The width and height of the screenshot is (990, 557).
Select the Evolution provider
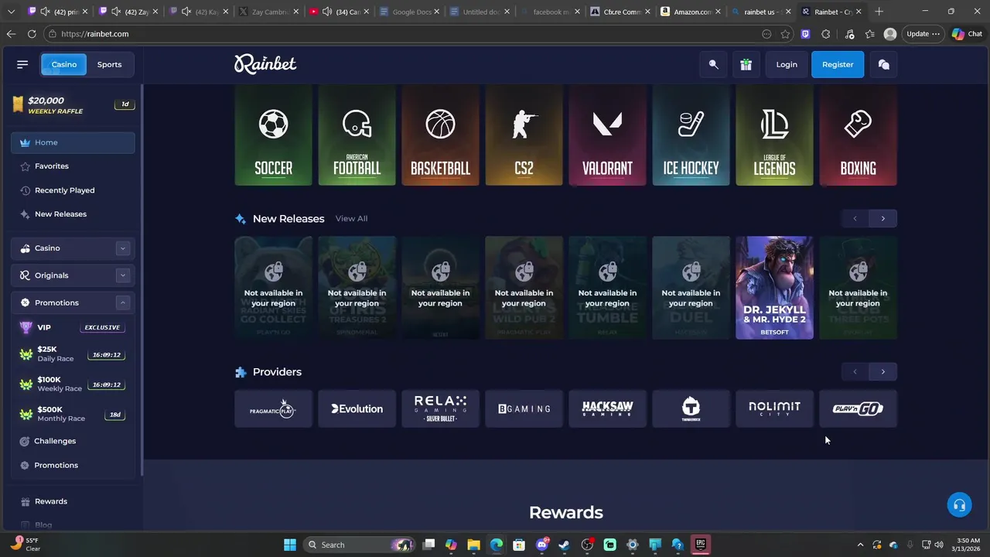click(x=357, y=408)
